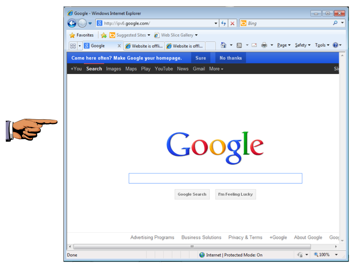Click the Google search text field
This screenshot has height=268, width=354.
[216, 178]
